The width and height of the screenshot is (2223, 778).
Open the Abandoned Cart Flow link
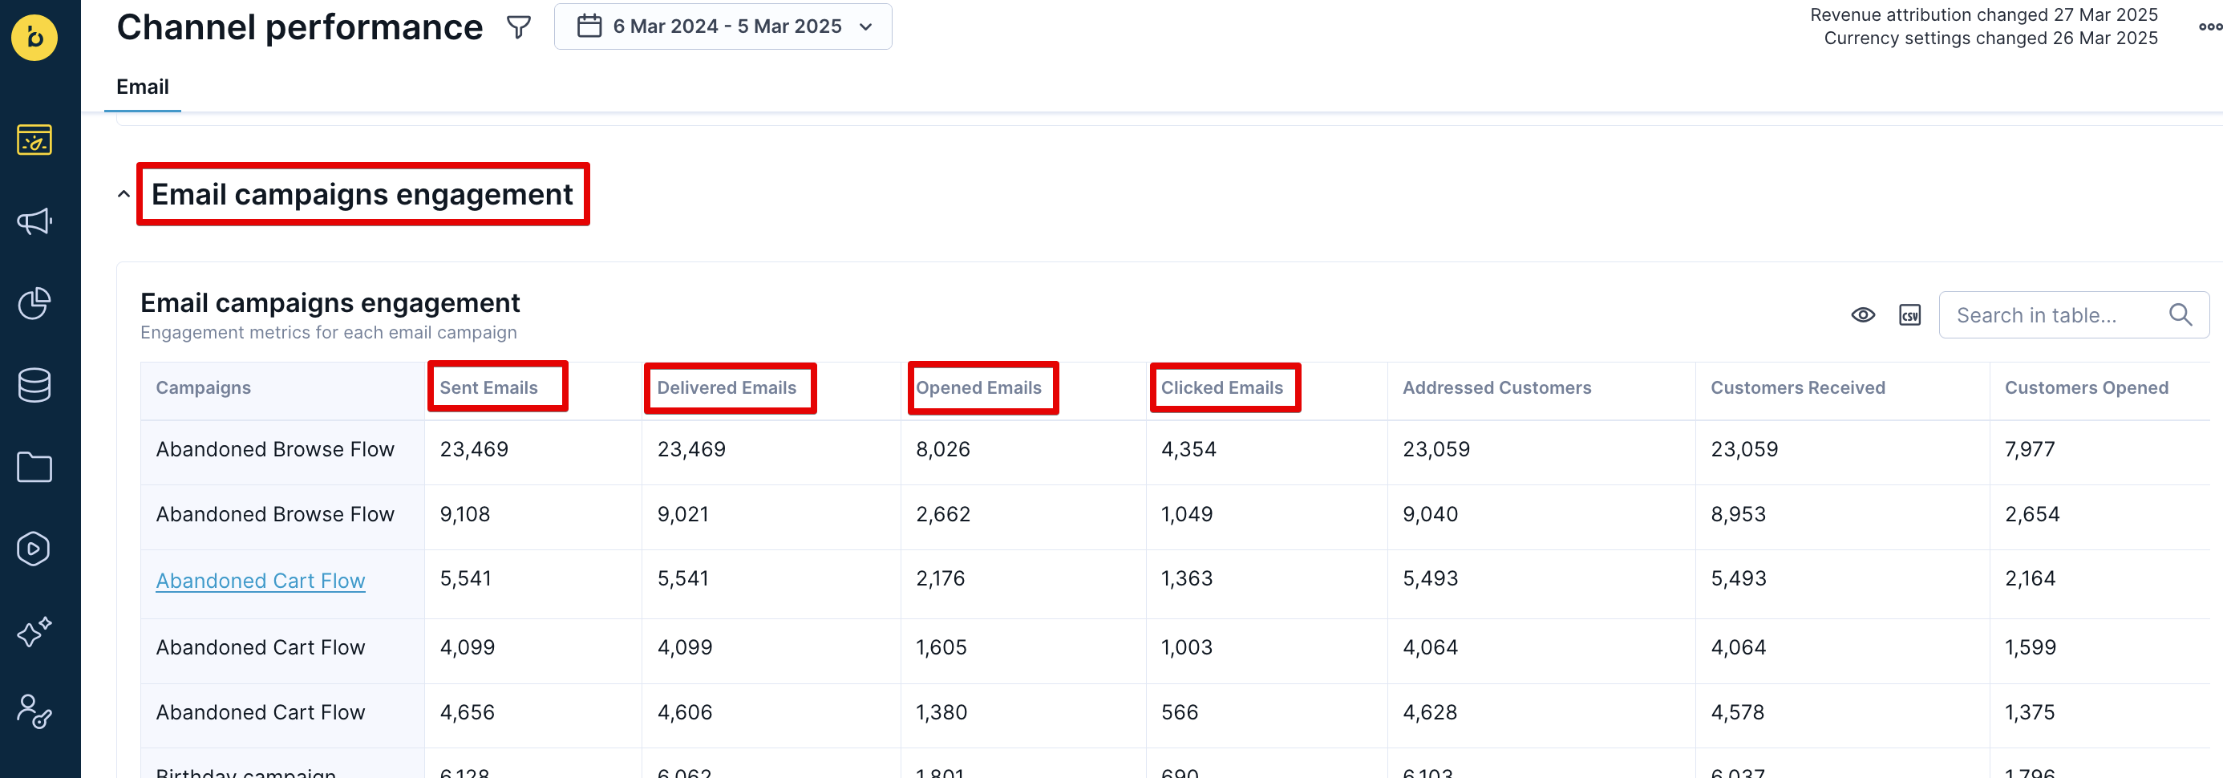261,580
